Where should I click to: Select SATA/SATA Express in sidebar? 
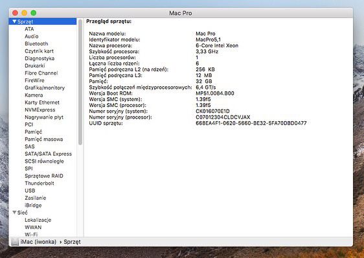tap(49, 154)
